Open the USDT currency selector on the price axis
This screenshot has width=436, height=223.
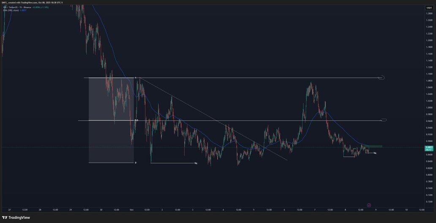428,7
